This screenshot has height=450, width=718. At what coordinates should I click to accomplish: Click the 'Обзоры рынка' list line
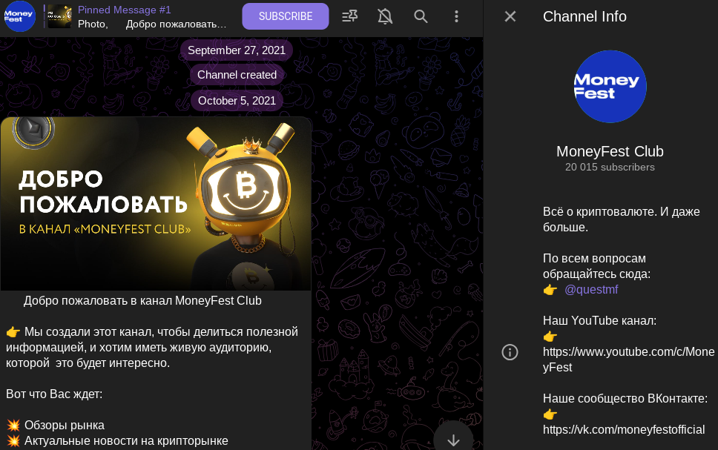(64, 426)
